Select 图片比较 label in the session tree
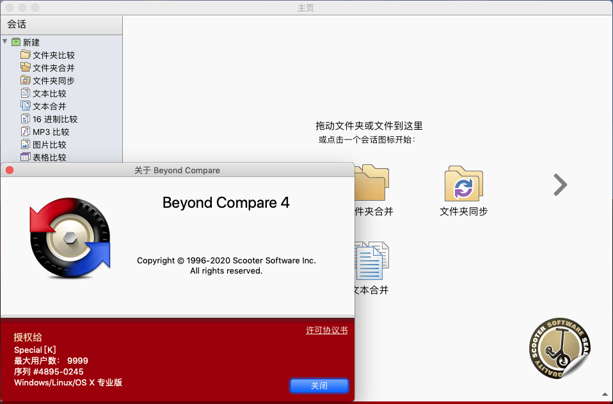Viewport: 613px width, 404px height. pos(49,145)
